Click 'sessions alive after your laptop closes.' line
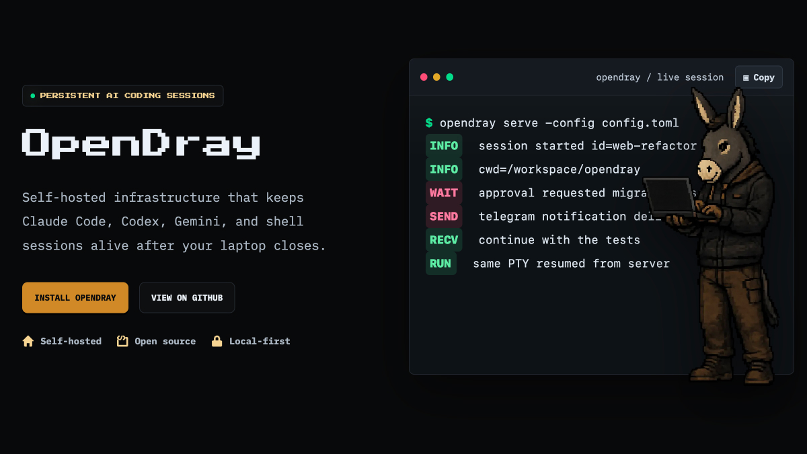The width and height of the screenshot is (807, 454). tap(174, 245)
